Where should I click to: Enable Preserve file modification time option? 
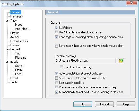point(56,87)
